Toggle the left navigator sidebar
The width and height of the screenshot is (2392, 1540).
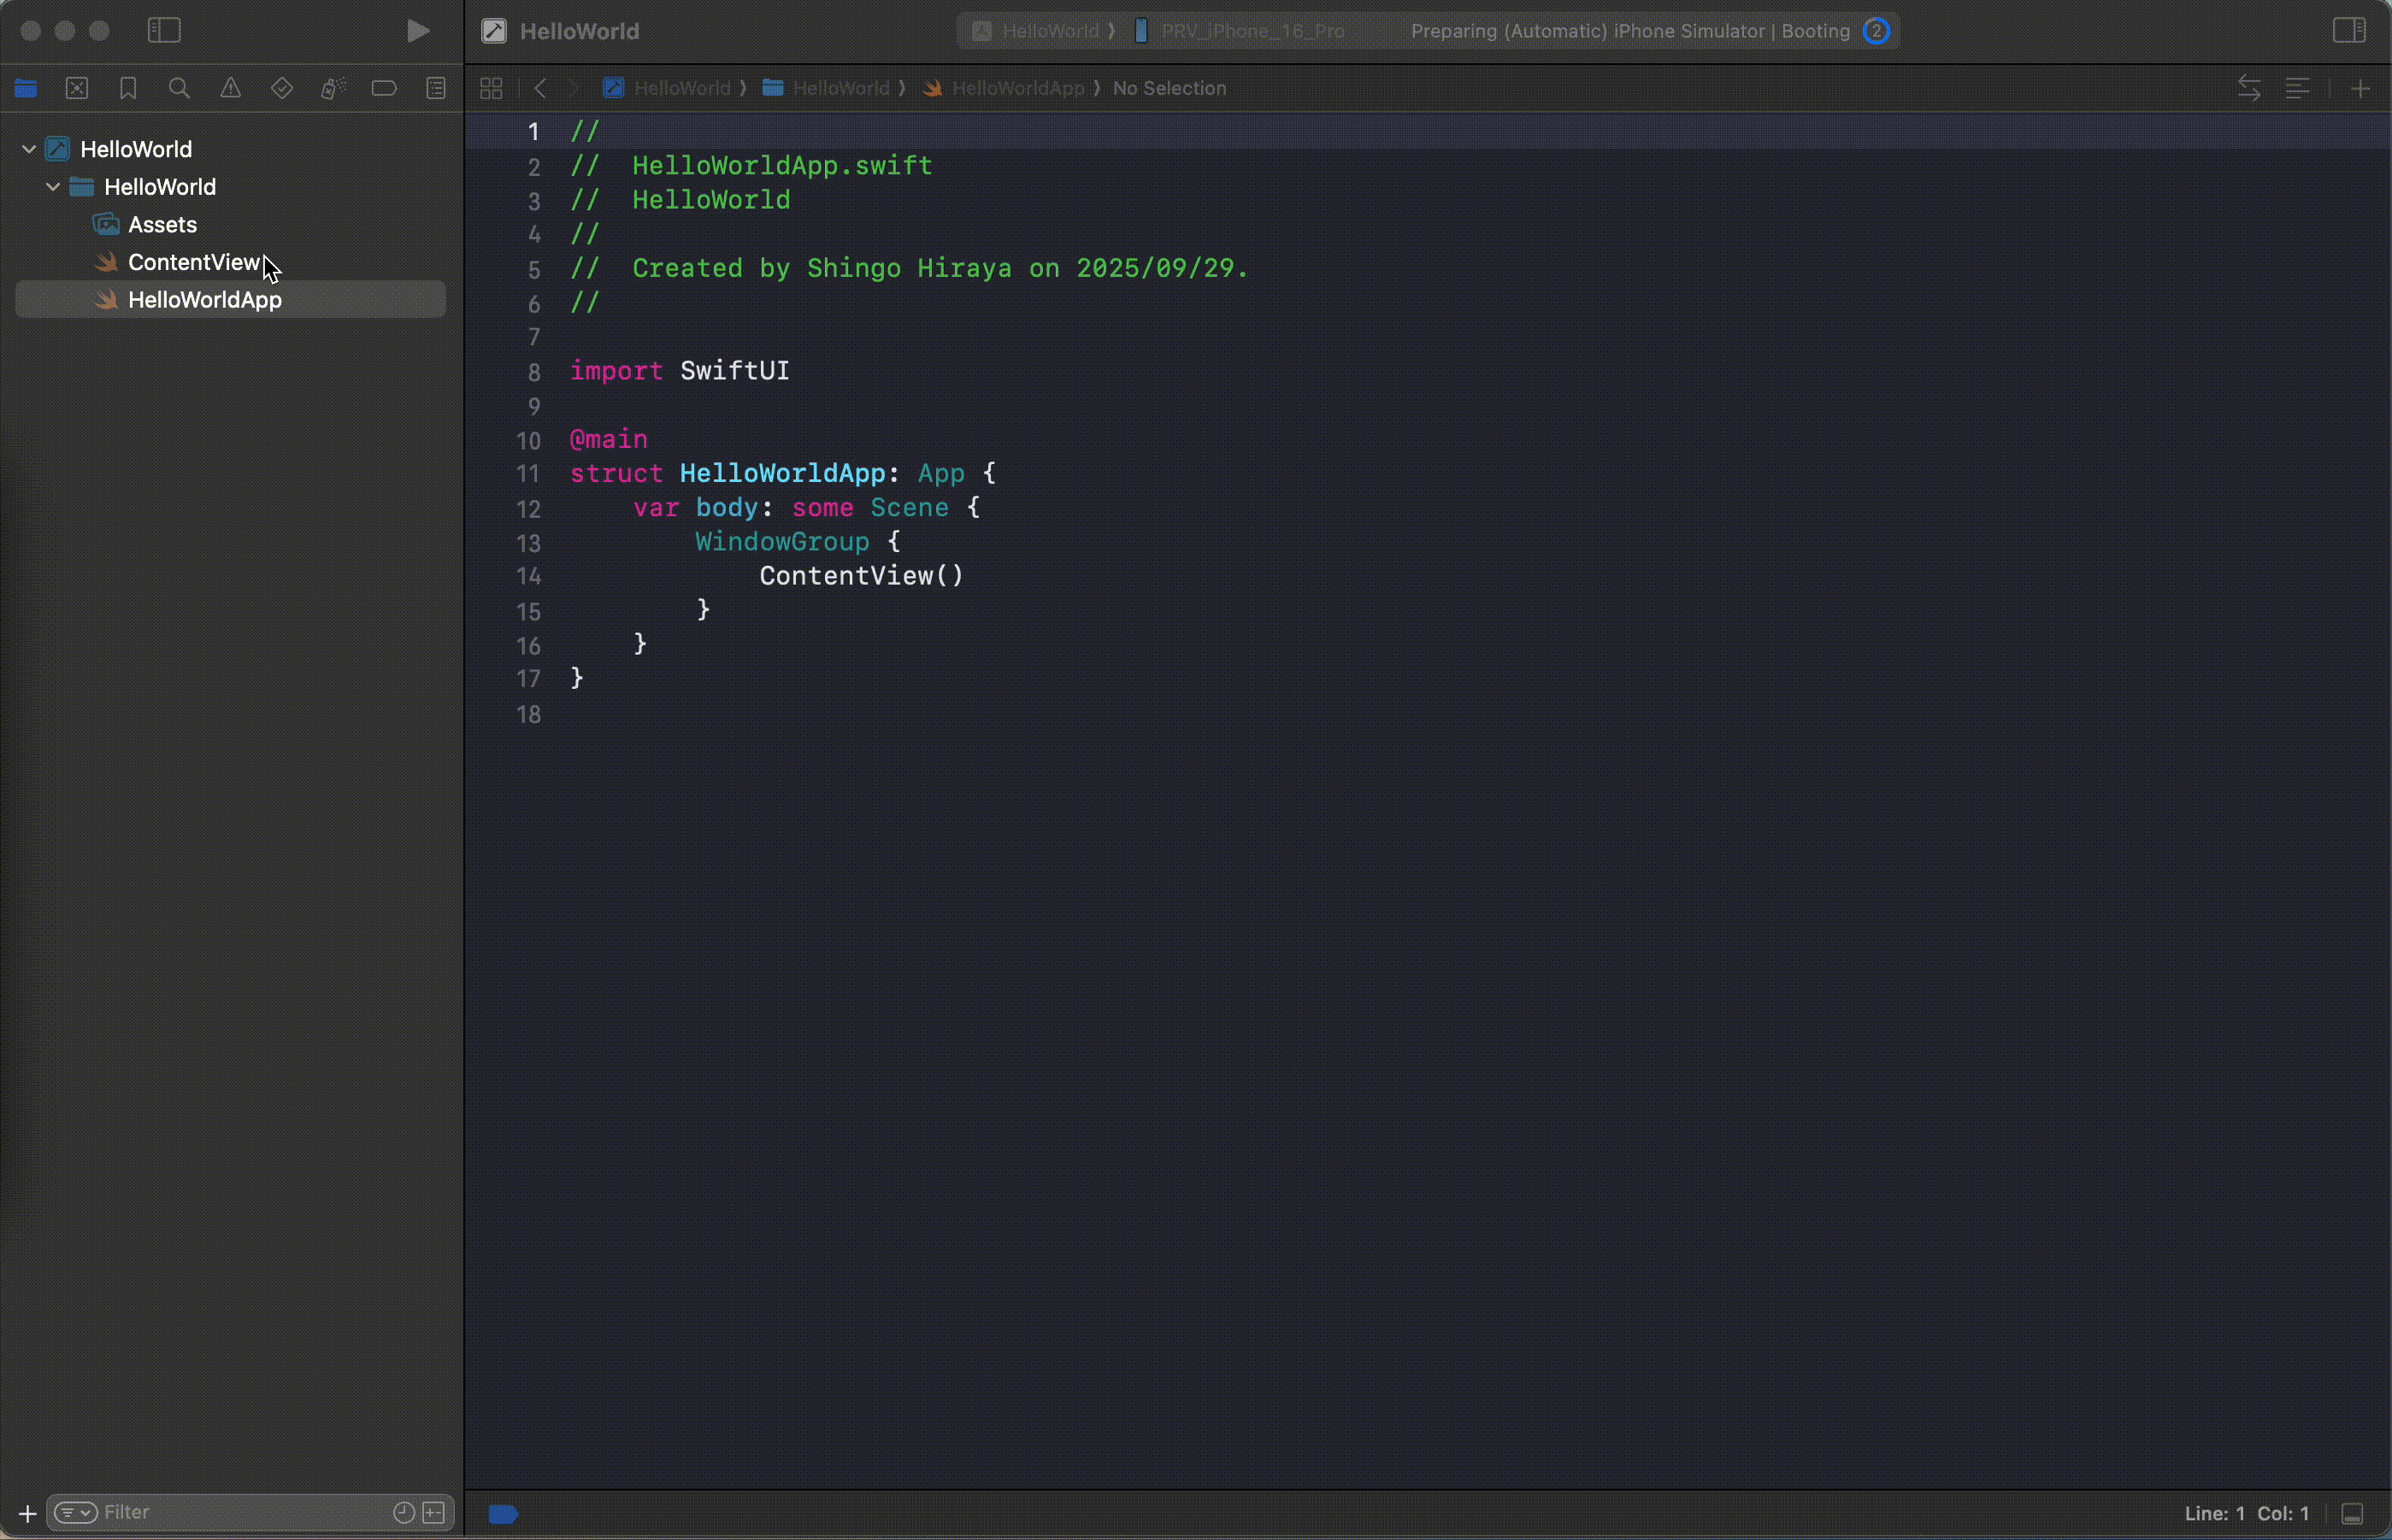click(x=164, y=31)
